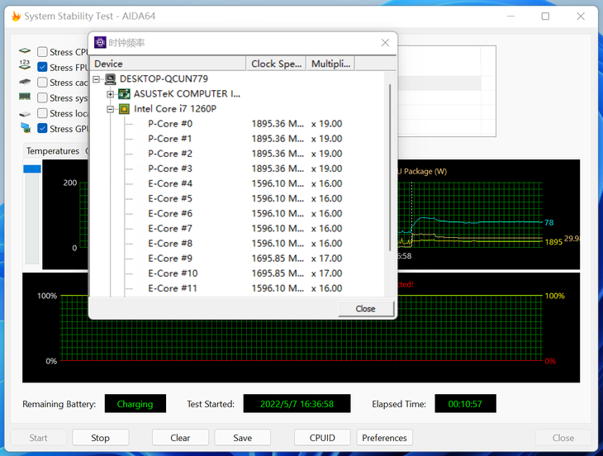Viewport: 603px width, 456px height.
Task: Click the AIDA64 flame icon in title bar
Action: (x=15, y=16)
